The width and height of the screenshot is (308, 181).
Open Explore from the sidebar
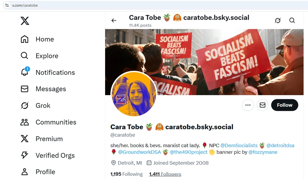click(47, 56)
